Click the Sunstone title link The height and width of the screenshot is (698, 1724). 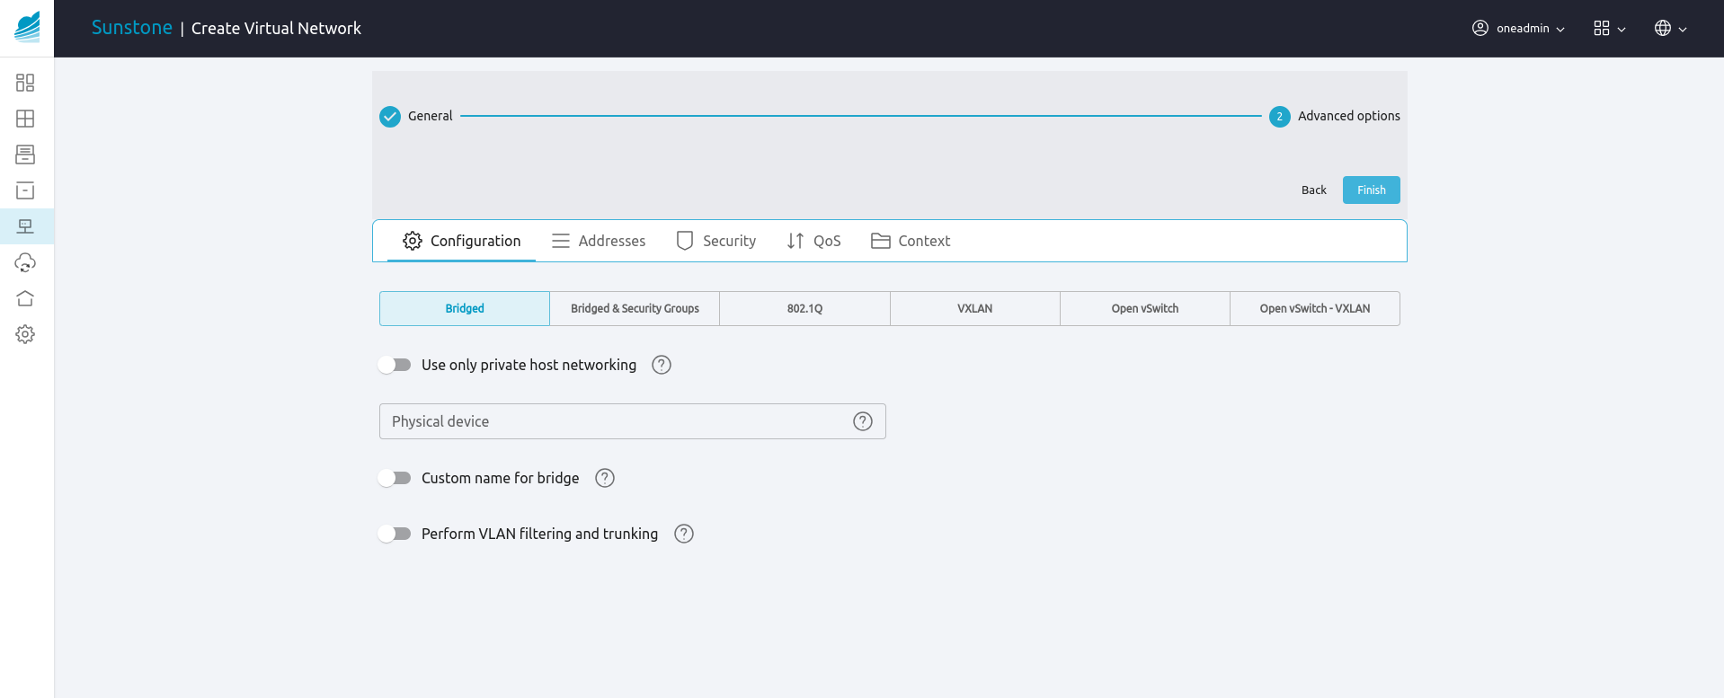[x=132, y=28]
